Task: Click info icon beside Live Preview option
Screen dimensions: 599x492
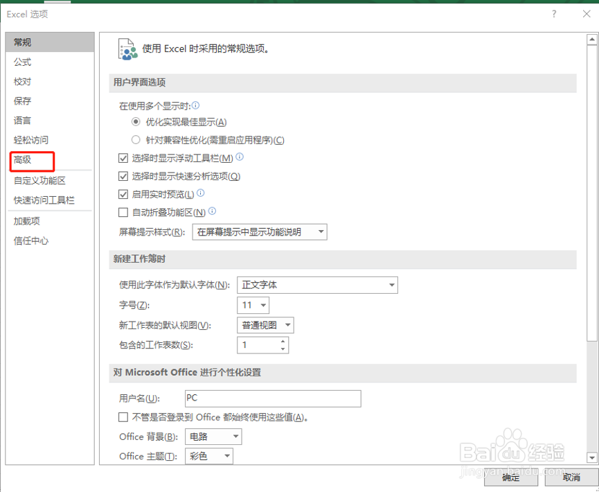Action: click(x=201, y=193)
